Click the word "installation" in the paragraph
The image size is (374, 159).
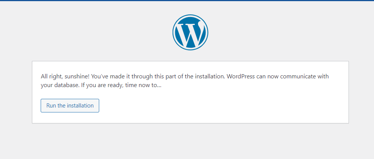point(209,76)
